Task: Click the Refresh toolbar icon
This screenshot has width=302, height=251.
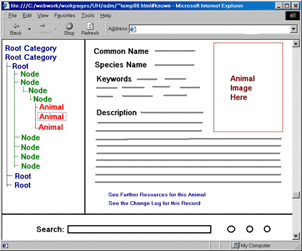Action: [x=90, y=26]
